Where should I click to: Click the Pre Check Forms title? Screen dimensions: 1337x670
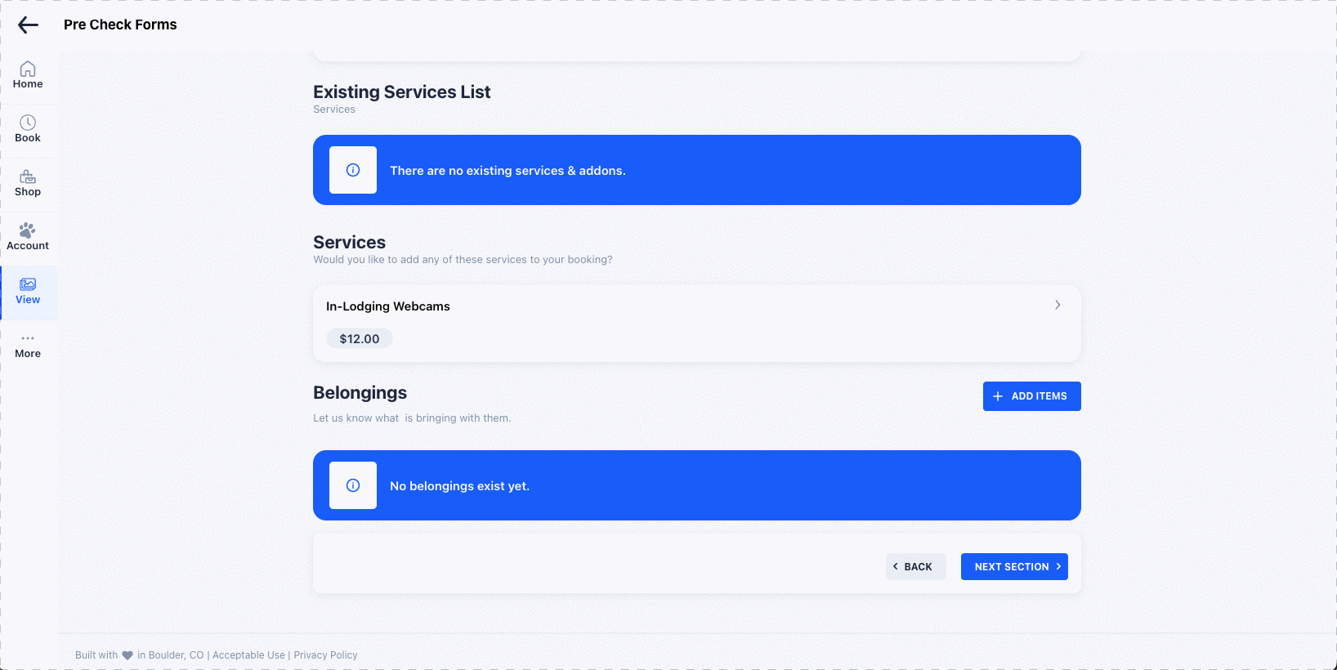click(120, 25)
